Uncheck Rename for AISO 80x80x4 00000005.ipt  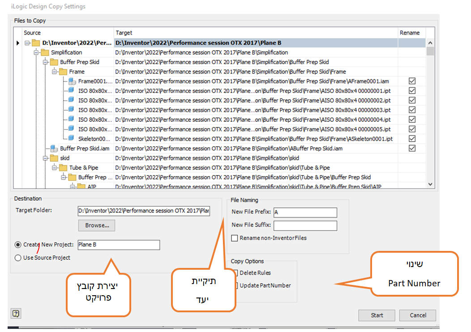(x=412, y=129)
